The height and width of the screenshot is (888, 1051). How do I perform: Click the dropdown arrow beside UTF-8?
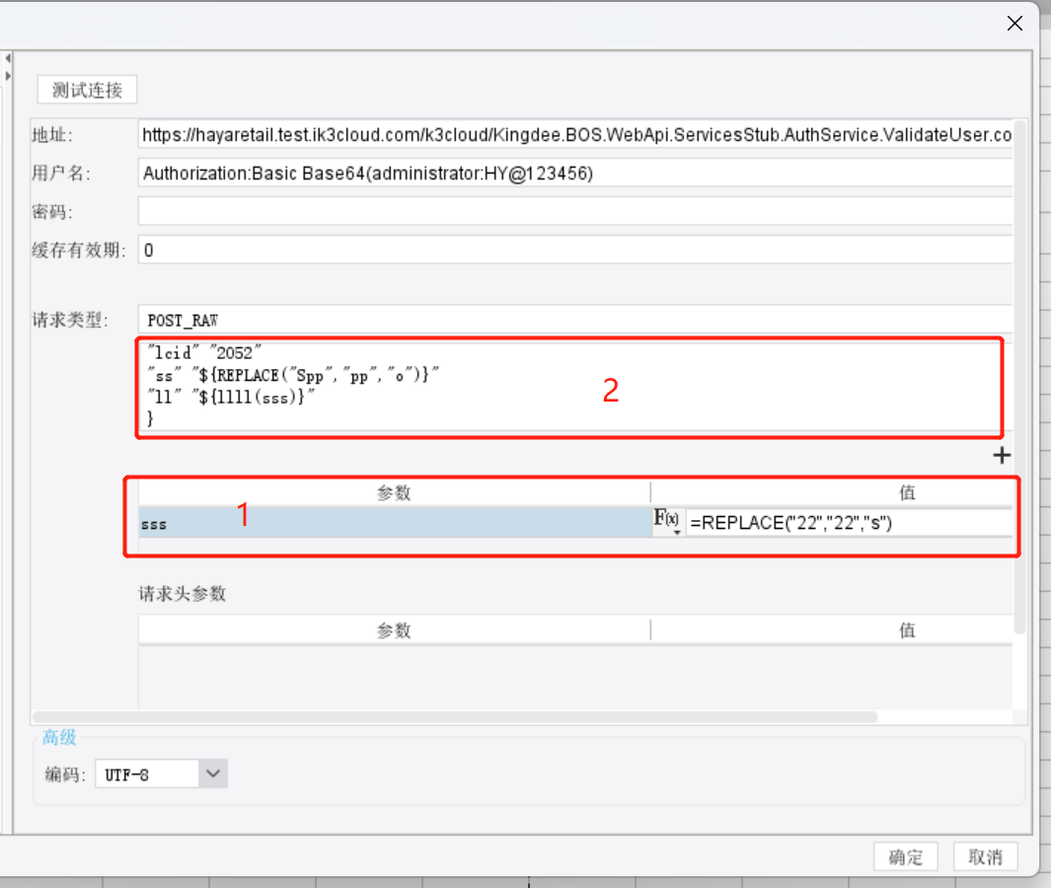[x=213, y=775]
